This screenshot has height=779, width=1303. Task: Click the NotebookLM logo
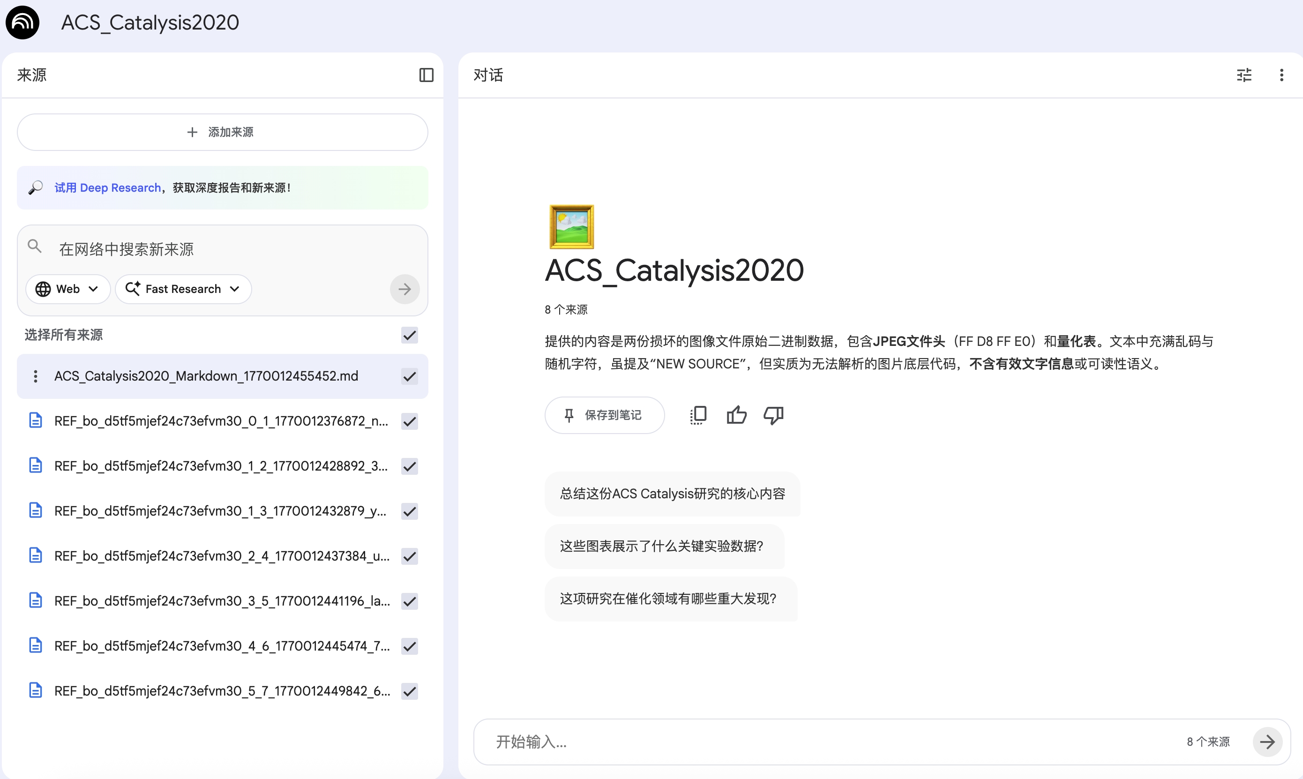point(22,22)
